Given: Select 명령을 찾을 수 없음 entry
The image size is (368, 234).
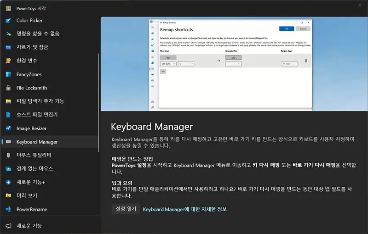Looking at the screenshot, I should (x=50, y=34).
